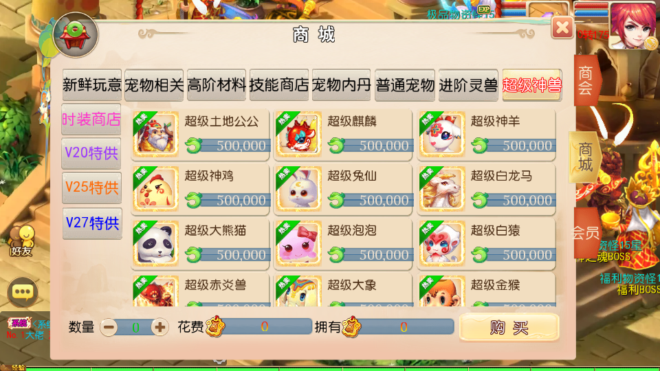Image resolution: width=660 pixels, height=371 pixels.
Task: Close the 商城 shop window
Action: pyautogui.click(x=562, y=27)
